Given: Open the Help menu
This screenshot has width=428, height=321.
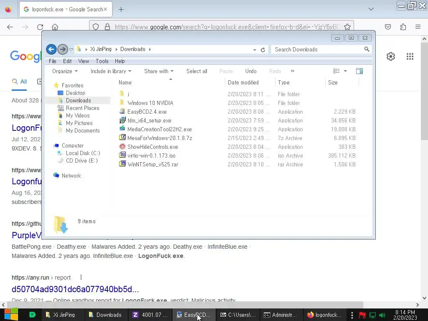Looking at the screenshot, I should tap(120, 61).
